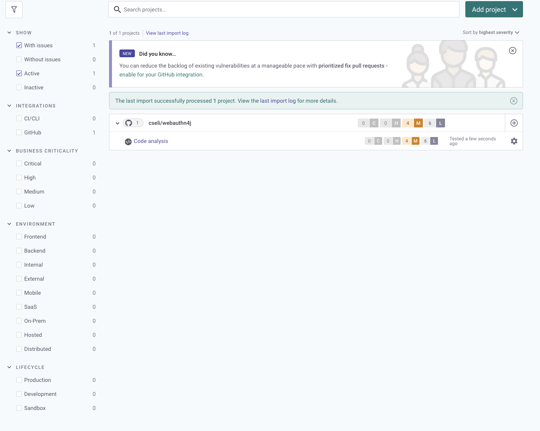Select the Low severity badge on Code analysis row
540x431 pixels.
click(x=434, y=141)
